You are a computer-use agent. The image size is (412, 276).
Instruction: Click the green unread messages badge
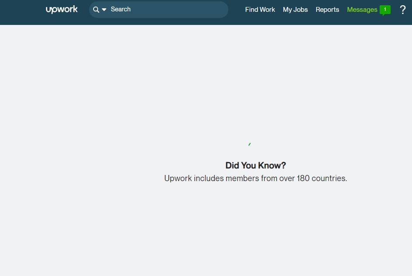(x=385, y=10)
